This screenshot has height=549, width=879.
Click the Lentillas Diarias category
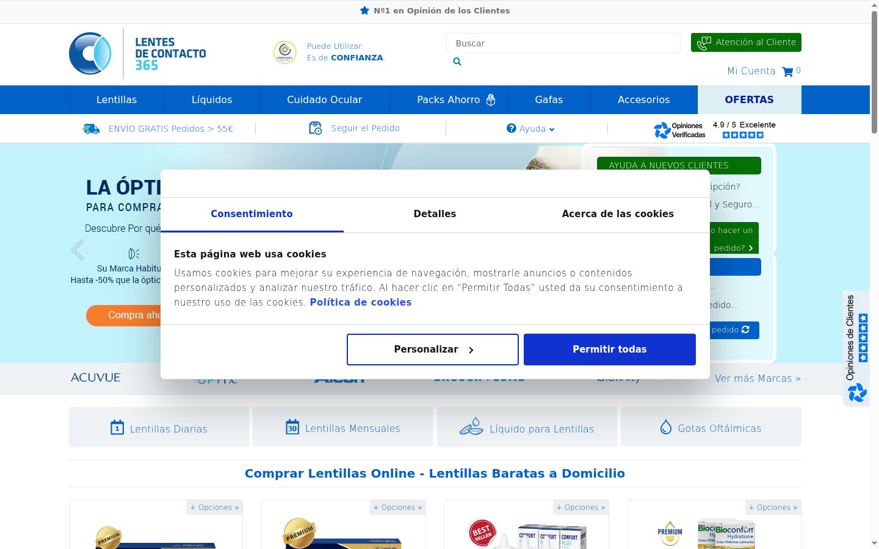coord(159,427)
